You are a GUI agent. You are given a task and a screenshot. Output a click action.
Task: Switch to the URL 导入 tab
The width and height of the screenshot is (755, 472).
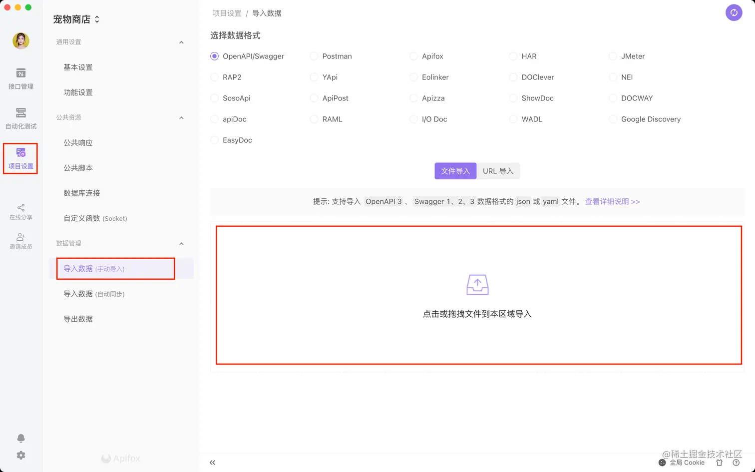click(498, 171)
